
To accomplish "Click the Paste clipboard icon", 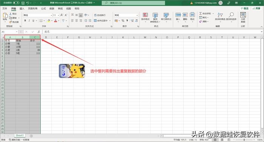I will tap(5, 15).
